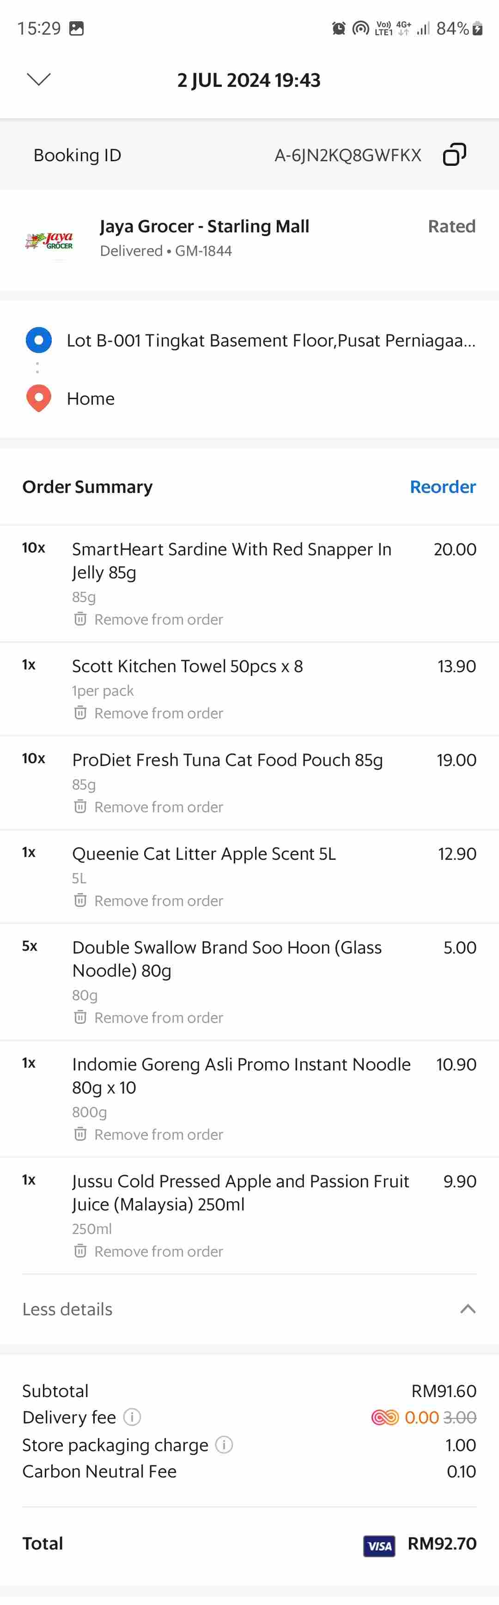
Task: Select the Jaya Grocer - Starling Mall title
Action: (x=204, y=226)
